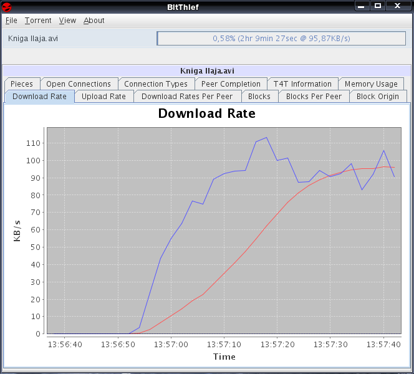This screenshot has height=374, width=414.
Task: Open the Blocks Per Peer tab
Action: pyautogui.click(x=314, y=97)
